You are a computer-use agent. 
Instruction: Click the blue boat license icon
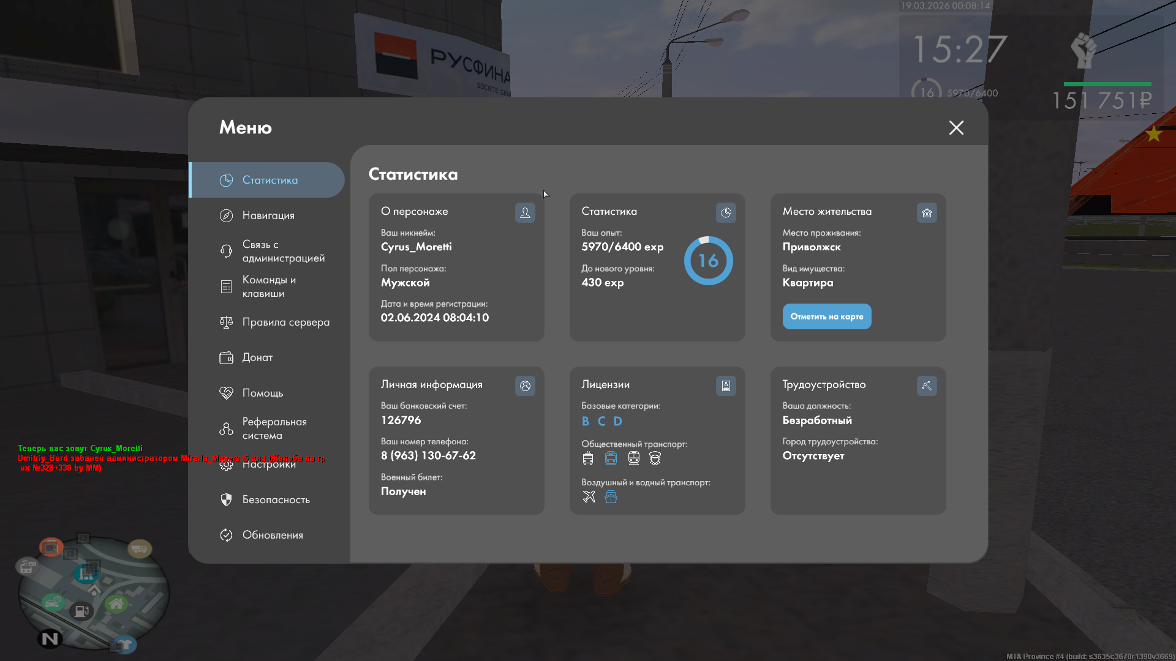click(x=611, y=497)
